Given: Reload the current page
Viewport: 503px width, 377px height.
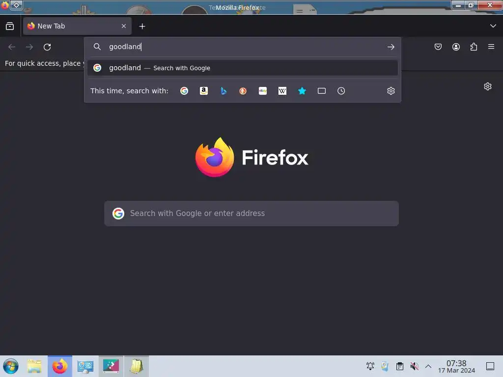Looking at the screenshot, I should pos(47,47).
